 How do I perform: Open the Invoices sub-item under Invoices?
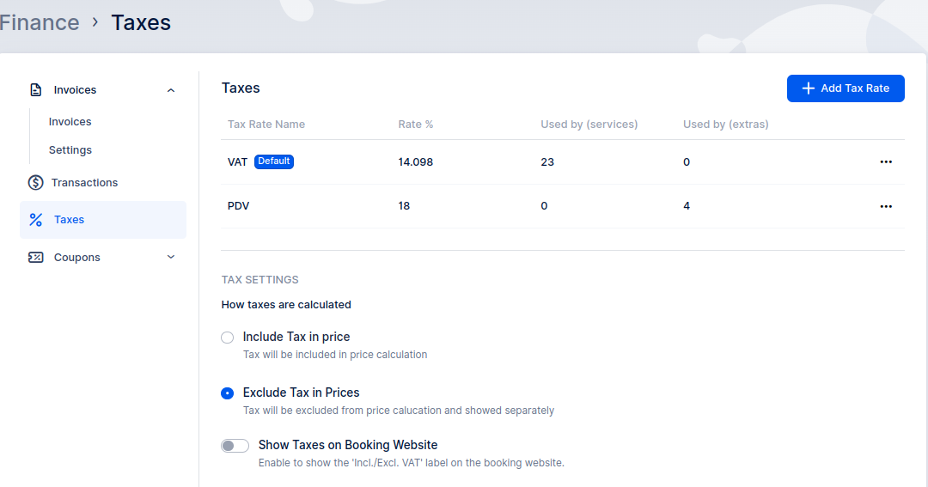coord(70,122)
